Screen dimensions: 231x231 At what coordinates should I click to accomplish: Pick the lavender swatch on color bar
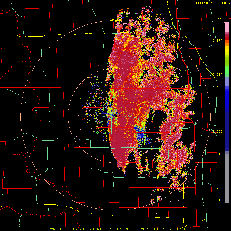tap(227, 81)
